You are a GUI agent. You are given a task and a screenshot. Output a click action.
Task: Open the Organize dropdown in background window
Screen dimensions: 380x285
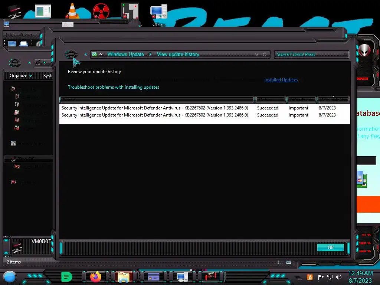pos(21,76)
